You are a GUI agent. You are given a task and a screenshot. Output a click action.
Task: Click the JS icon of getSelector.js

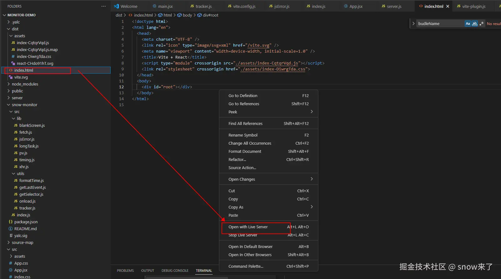16,194
